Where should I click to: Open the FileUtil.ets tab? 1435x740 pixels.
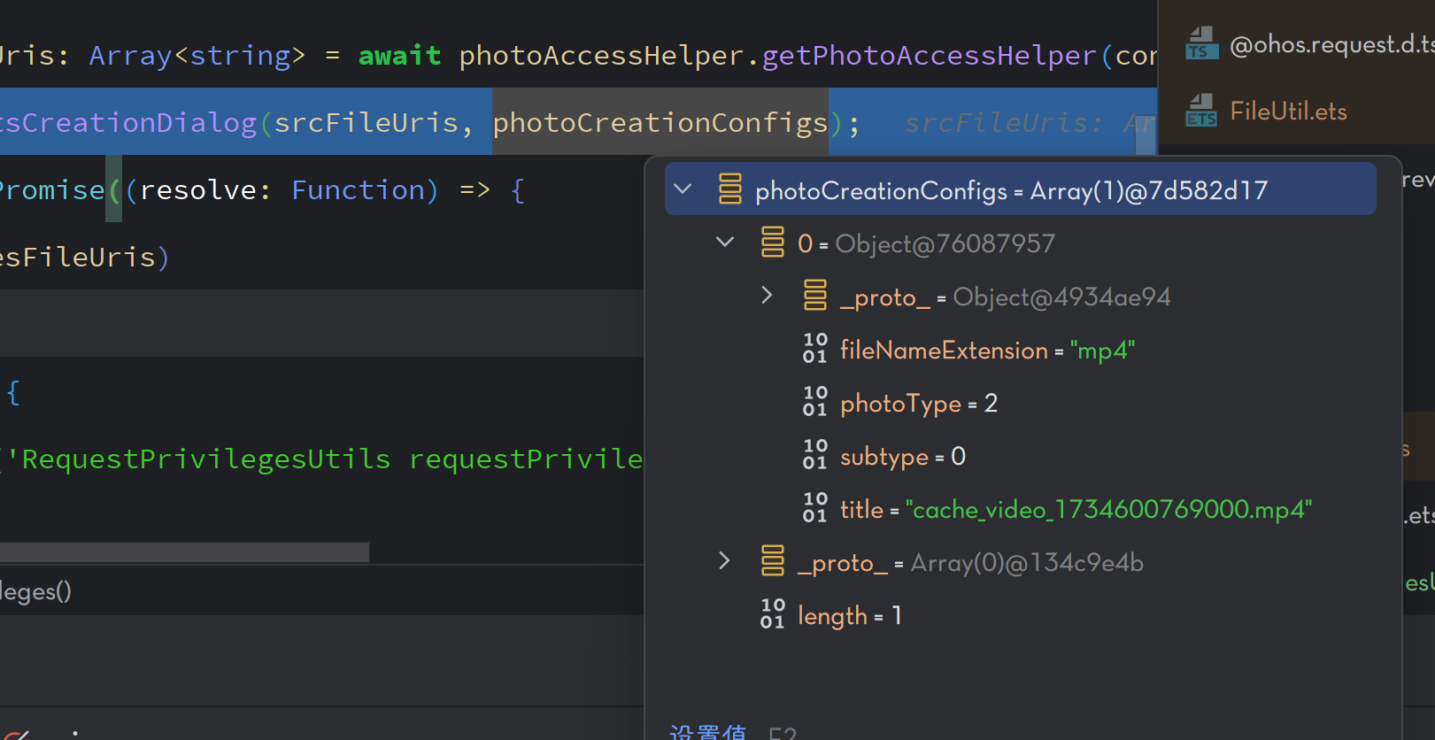(1288, 112)
